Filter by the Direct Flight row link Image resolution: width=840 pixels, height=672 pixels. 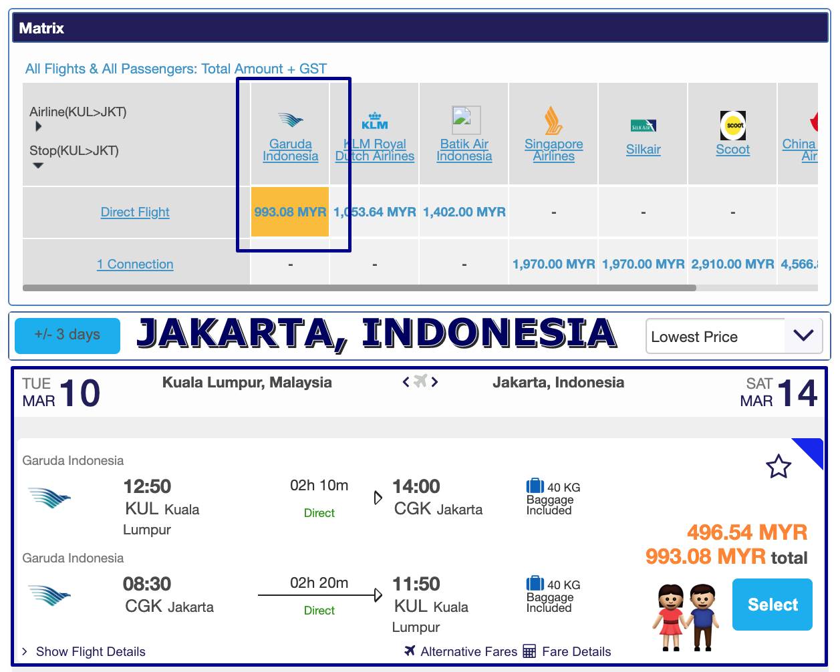point(135,212)
